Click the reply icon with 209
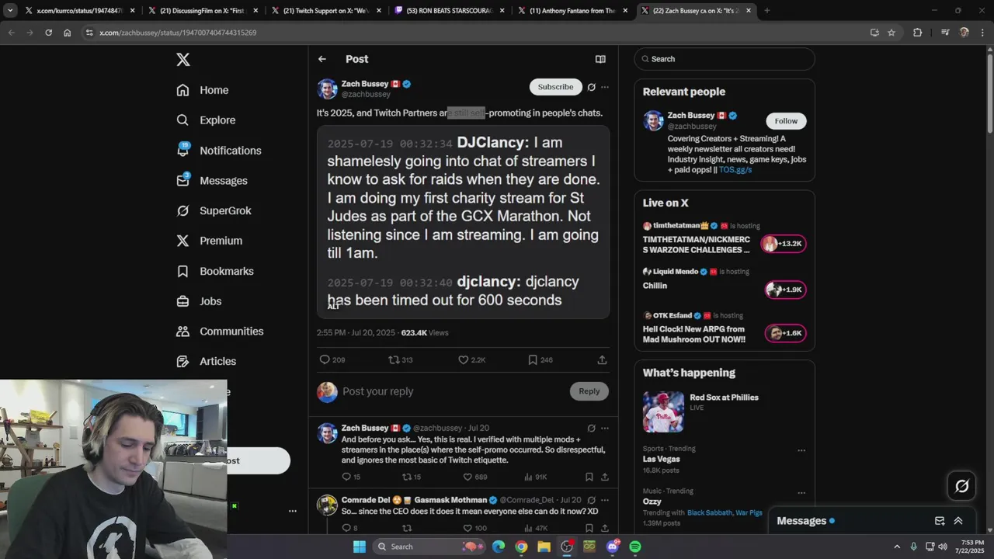The width and height of the screenshot is (994, 559). tap(332, 359)
